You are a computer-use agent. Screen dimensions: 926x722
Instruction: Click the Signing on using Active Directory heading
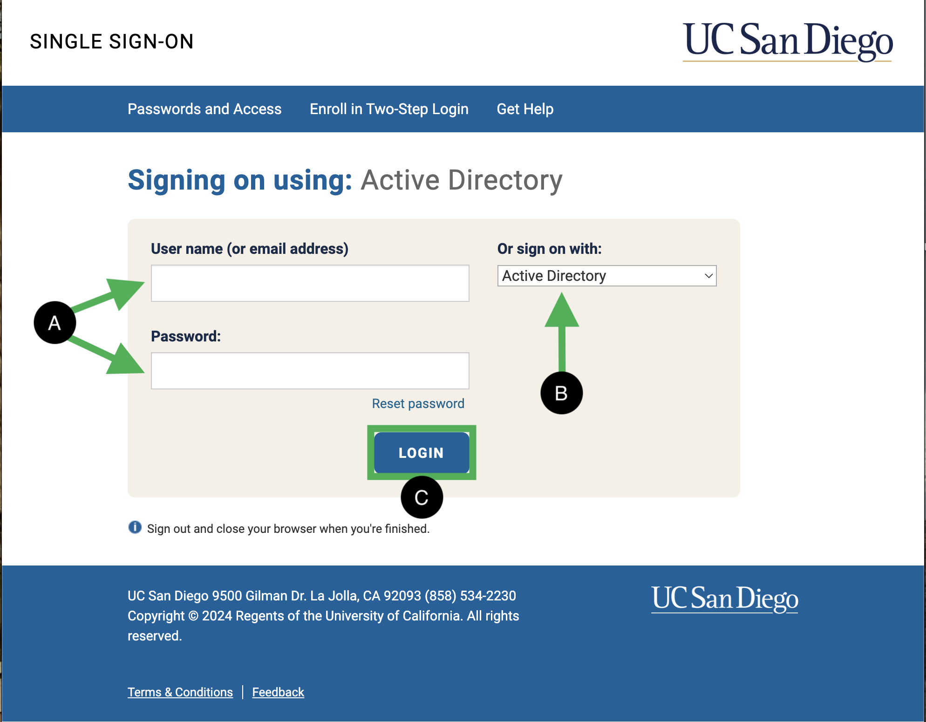pos(345,180)
